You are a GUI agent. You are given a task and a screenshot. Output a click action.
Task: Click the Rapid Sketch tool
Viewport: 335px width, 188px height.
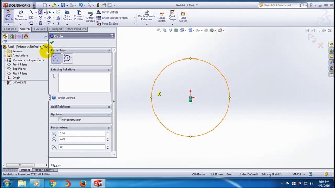click(x=183, y=17)
